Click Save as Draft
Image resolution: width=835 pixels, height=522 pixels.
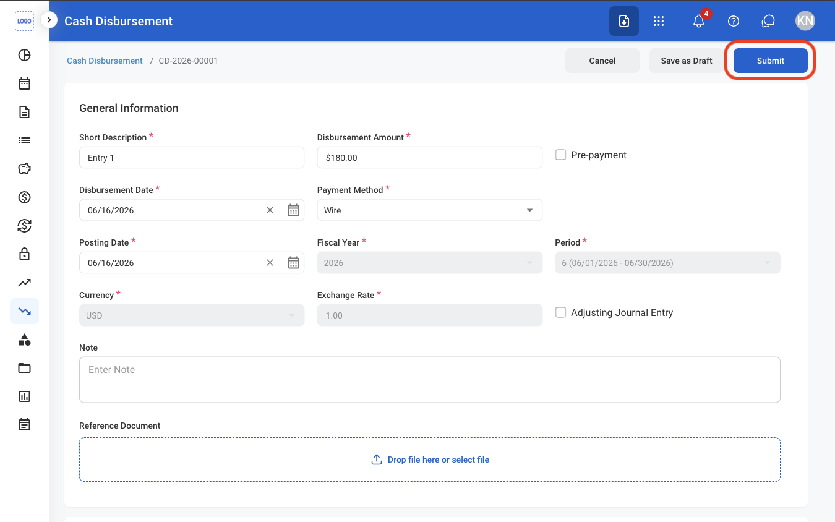(687, 61)
